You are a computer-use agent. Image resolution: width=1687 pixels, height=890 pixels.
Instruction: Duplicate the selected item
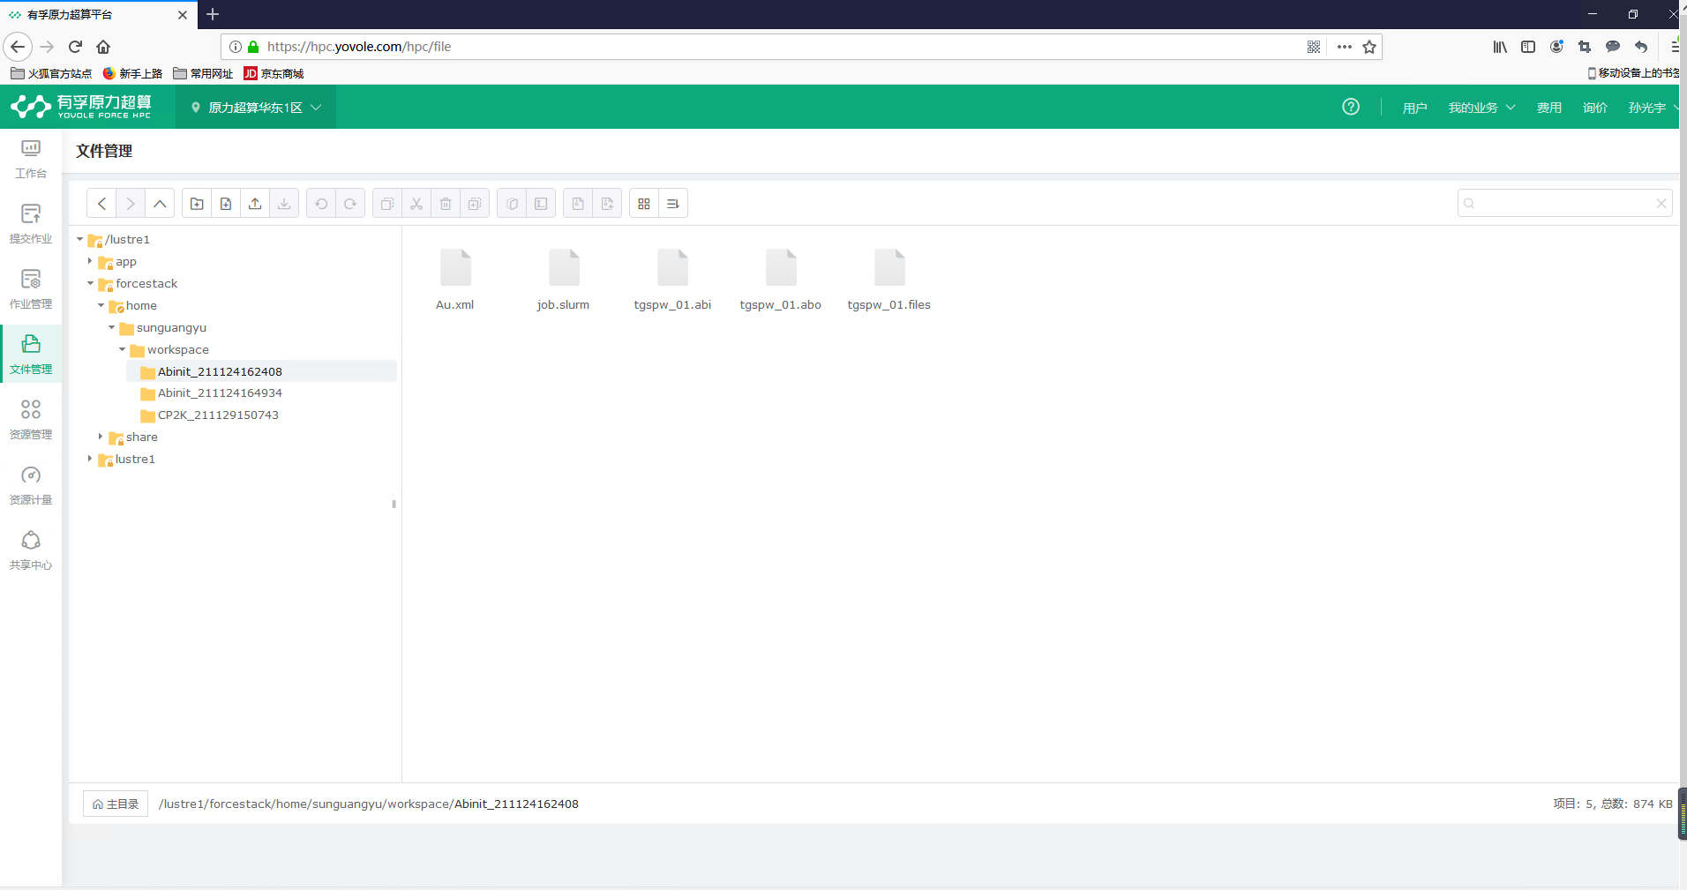475,204
